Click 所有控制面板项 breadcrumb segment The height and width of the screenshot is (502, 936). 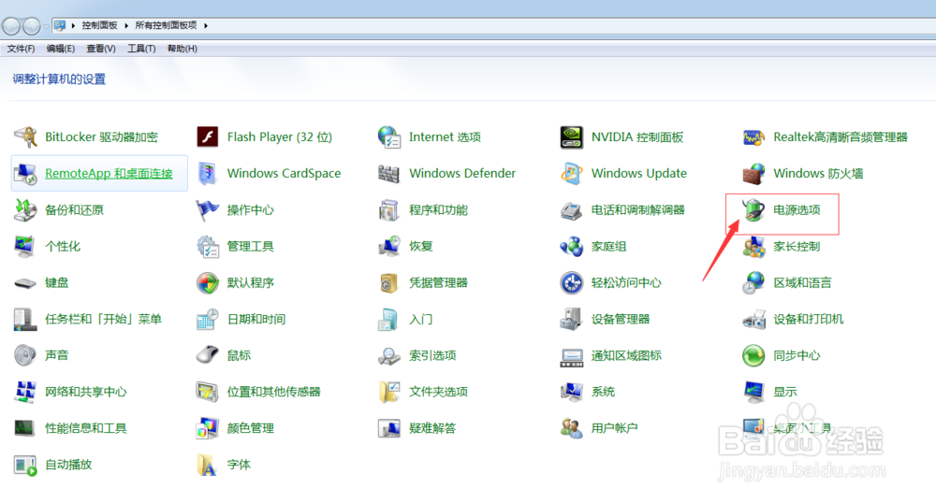[x=166, y=25]
